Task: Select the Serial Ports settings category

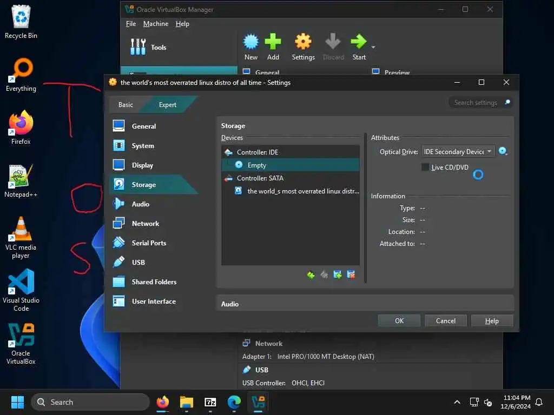Action: coord(149,243)
